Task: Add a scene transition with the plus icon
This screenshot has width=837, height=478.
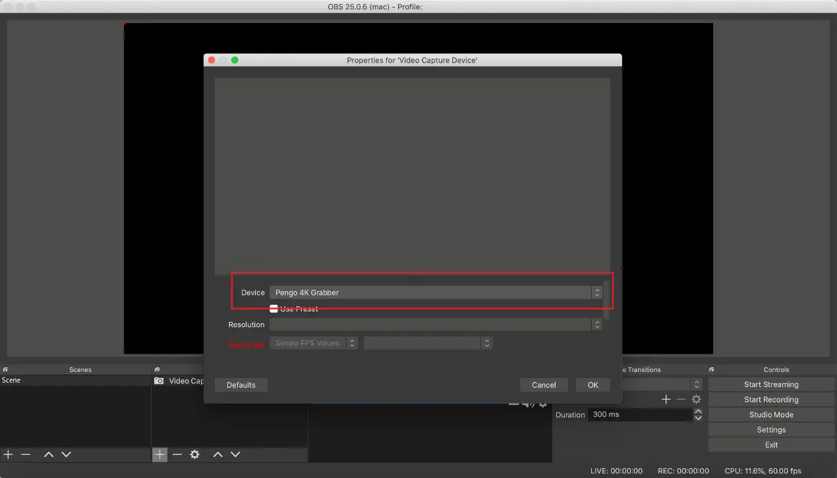Action: [666, 399]
